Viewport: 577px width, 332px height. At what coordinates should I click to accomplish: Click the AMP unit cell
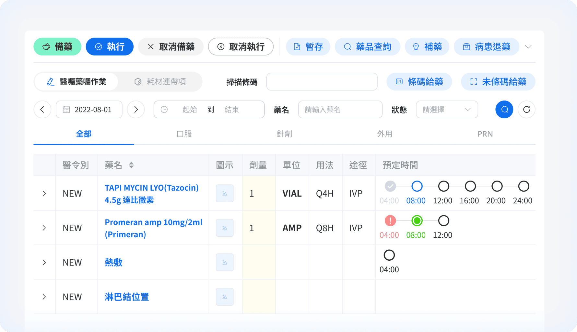coord(292,228)
